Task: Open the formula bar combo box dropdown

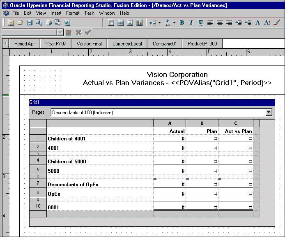Action: click(x=60, y=33)
